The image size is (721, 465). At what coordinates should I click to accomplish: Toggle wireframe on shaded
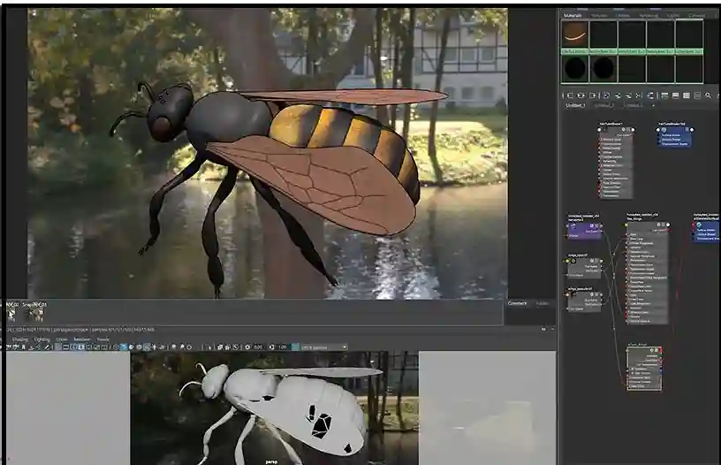coord(139,347)
